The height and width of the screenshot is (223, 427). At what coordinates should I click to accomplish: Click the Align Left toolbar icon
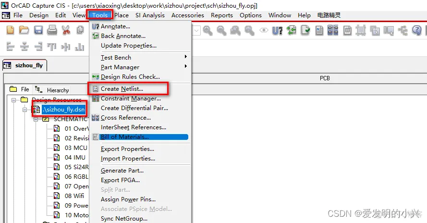(10, 47)
